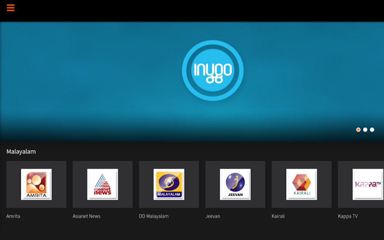Click the Malayalam section heading
The image size is (384, 240).
(x=21, y=151)
